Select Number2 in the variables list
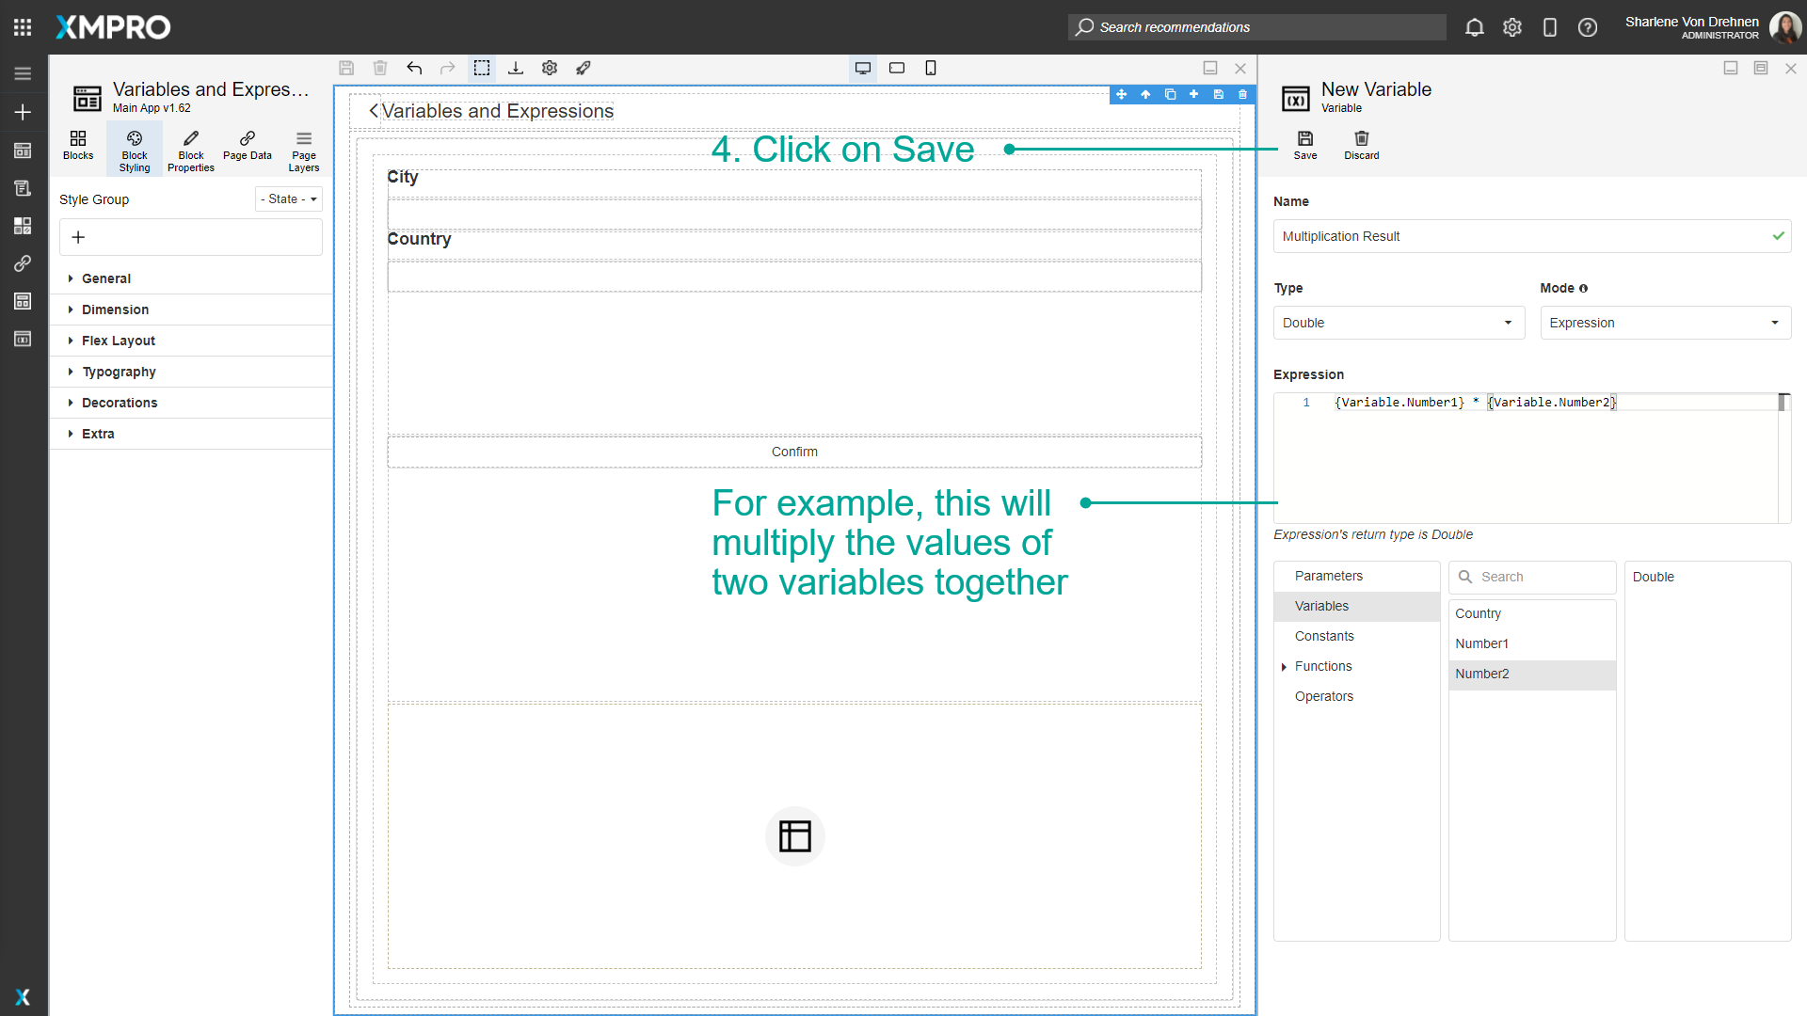 click(1482, 674)
